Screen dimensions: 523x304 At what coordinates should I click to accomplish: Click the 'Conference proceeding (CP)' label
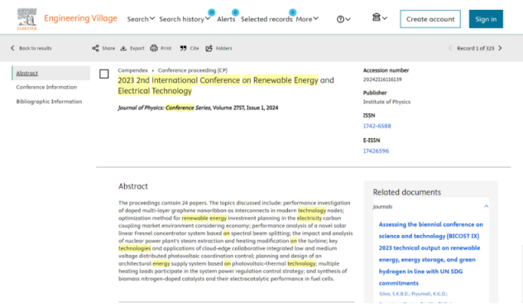(193, 71)
